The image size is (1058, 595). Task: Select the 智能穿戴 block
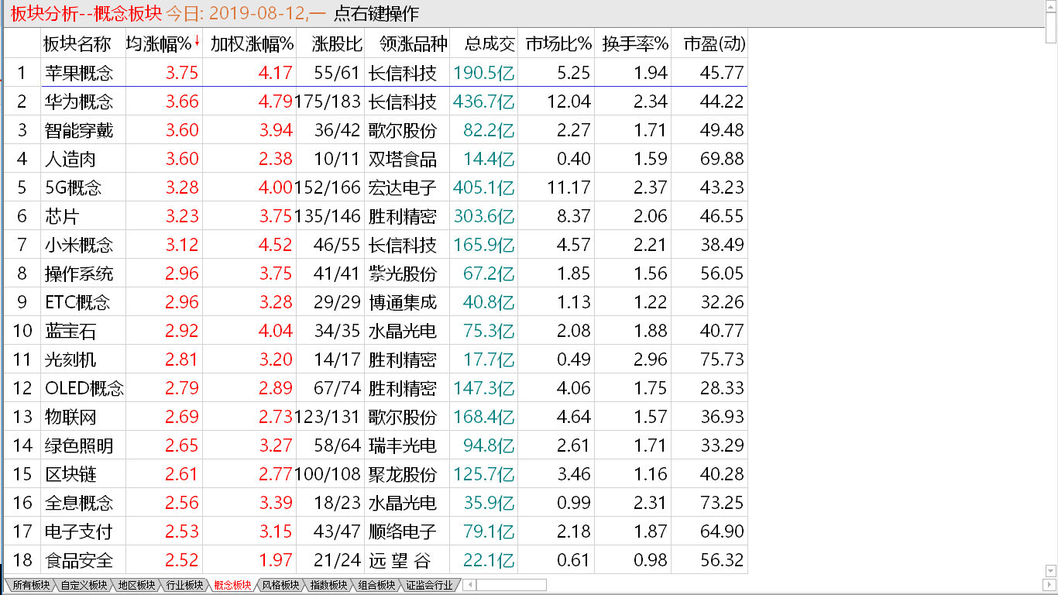[x=78, y=130]
